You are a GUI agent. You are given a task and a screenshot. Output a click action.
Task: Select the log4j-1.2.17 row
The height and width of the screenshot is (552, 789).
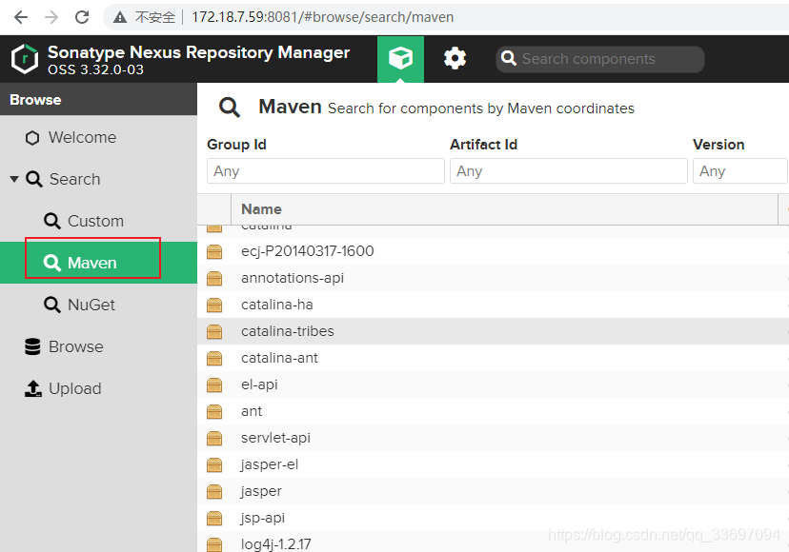(494, 542)
